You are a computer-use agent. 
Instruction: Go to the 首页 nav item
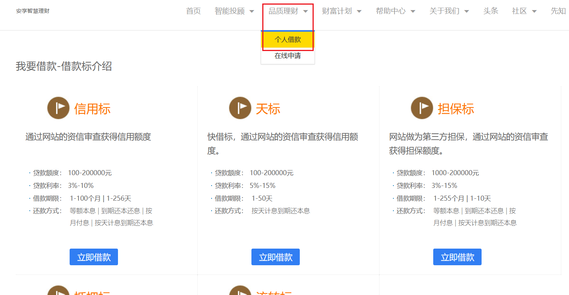point(193,11)
